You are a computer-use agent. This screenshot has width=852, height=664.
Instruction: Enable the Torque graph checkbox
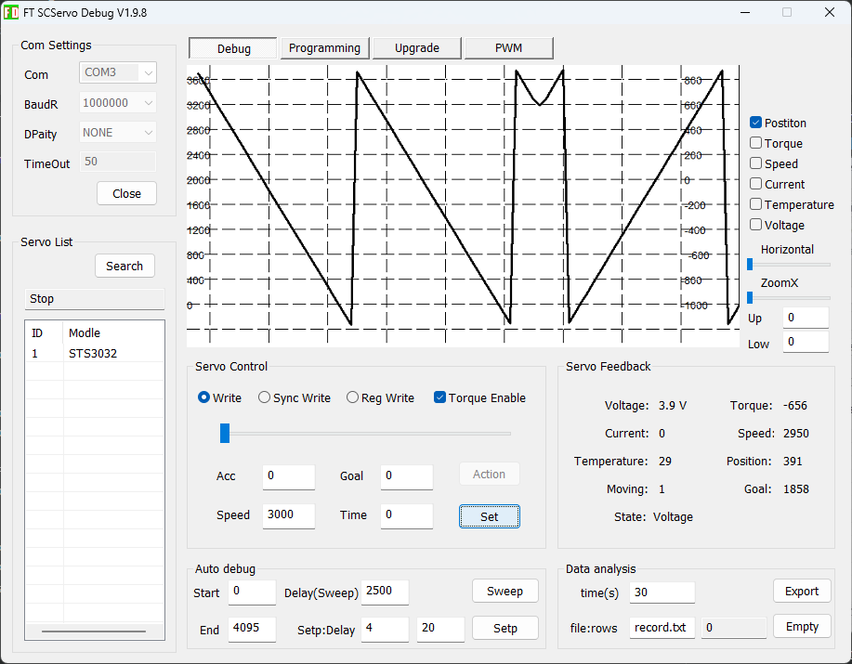755,143
